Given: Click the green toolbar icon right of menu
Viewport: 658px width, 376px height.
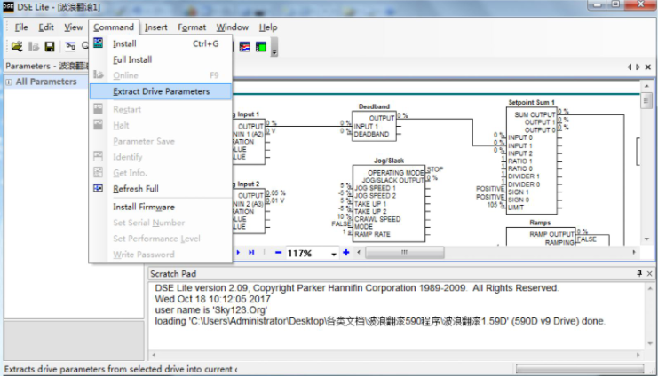Looking at the screenshot, I should (x=261, y=46).
